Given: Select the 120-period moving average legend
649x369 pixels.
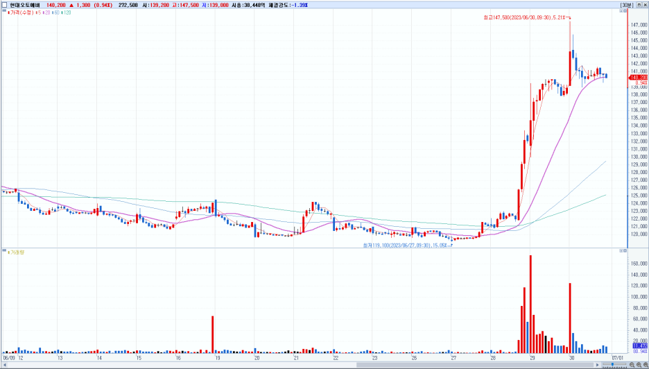Looking at the screenshot, I should click(67, 13).
